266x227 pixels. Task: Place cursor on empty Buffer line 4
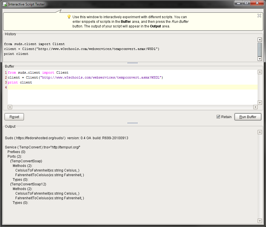(133, 87)
